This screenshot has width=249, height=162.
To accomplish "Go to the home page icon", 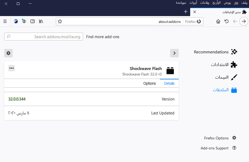I will 218,21.
